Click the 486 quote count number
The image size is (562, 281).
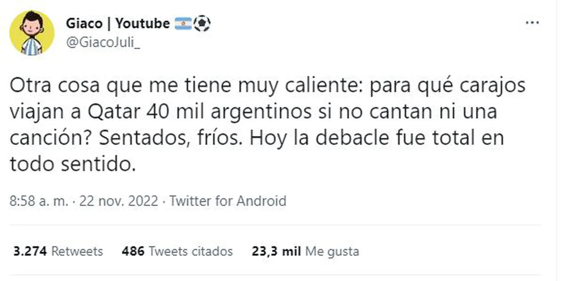coord(133,251)
